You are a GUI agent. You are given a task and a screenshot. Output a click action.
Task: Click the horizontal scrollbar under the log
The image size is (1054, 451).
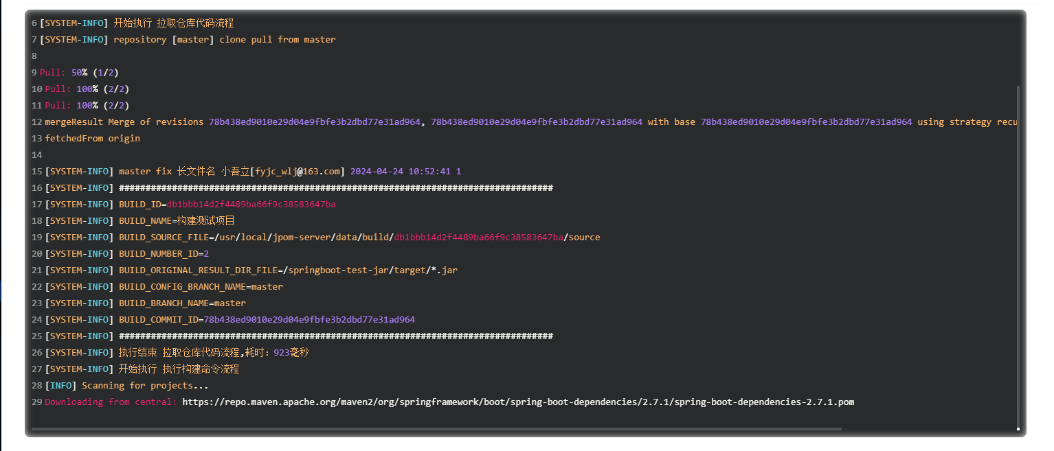click(x=436, y=429)
